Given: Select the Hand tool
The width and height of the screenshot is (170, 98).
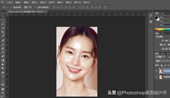Looking at the screenshot, I should [x=3, y=89].
